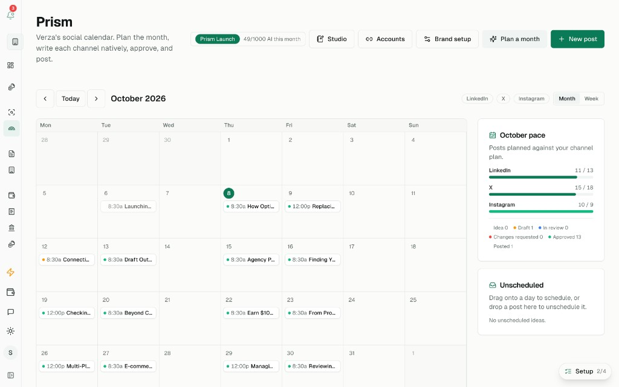Open Brand setup
Image resolution: width=619 pixels, height=387 pixels.
click(x=447, y=39)
